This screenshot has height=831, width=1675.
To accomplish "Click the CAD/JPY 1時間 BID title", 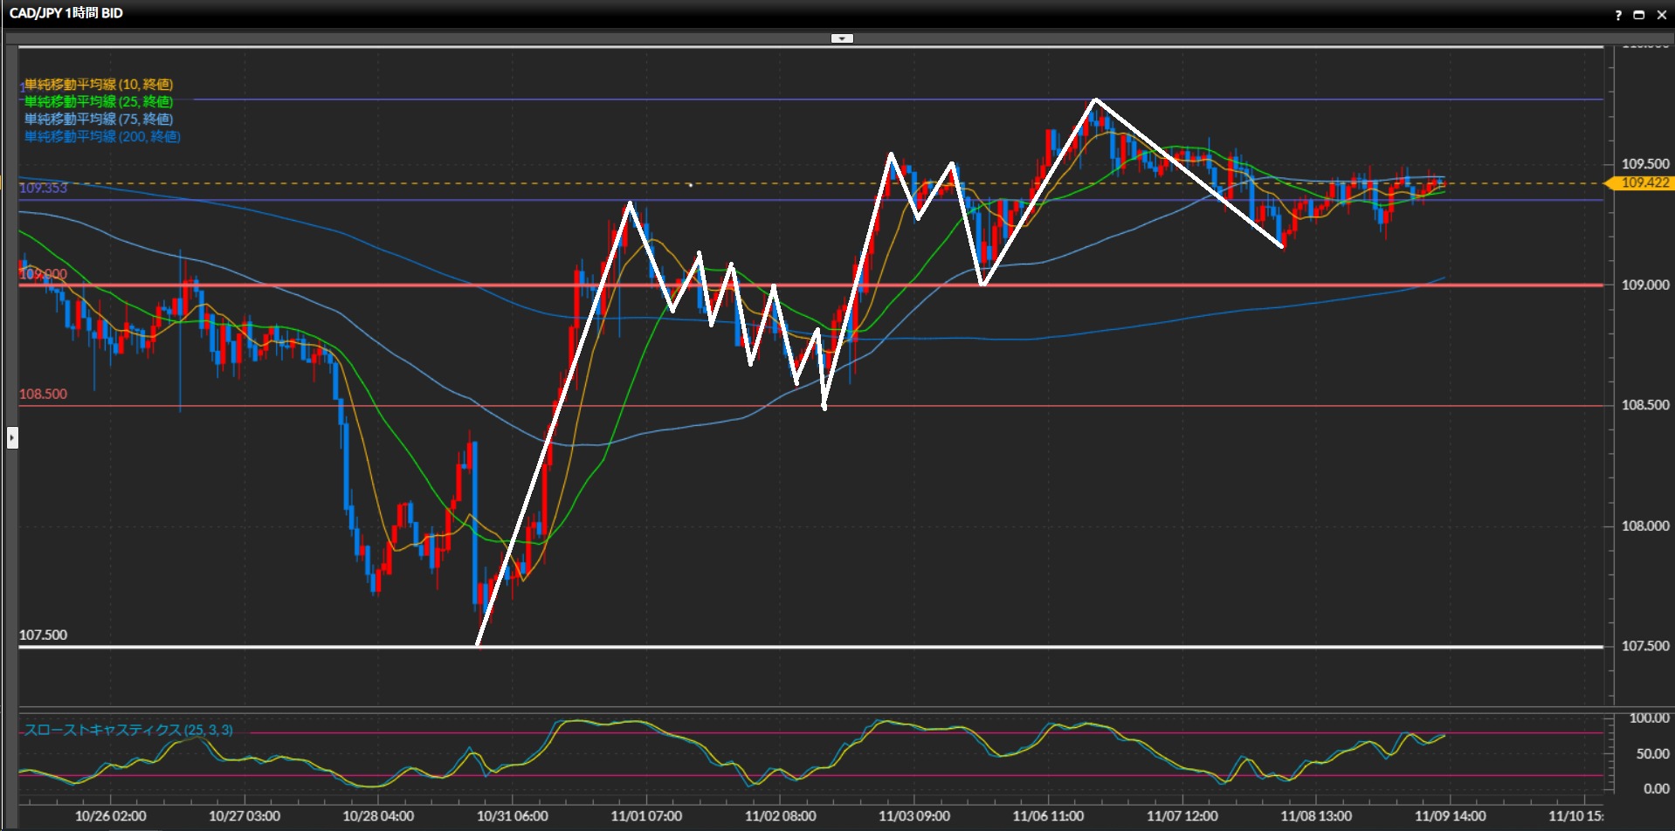I will (66, 13).
